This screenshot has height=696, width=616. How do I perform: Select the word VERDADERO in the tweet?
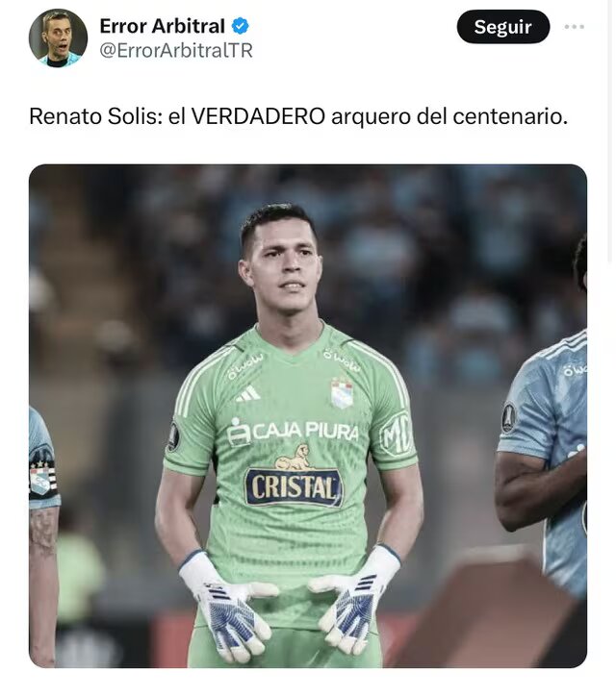[258, 116]
